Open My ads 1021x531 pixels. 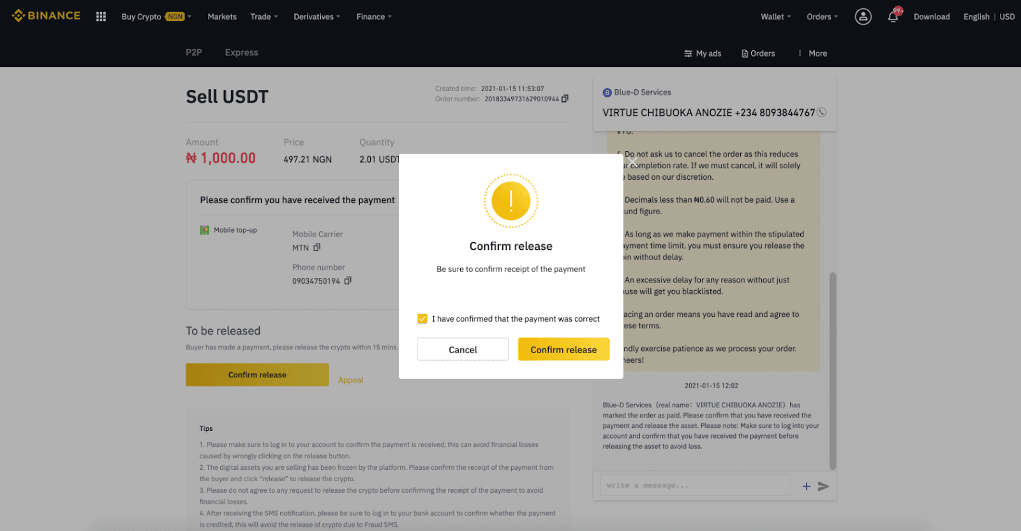click(x=703, y=54)
